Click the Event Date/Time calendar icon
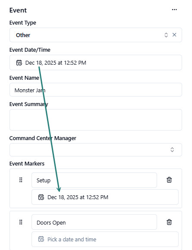This screenshot has height=250, width=192. (x=19, y=62)
